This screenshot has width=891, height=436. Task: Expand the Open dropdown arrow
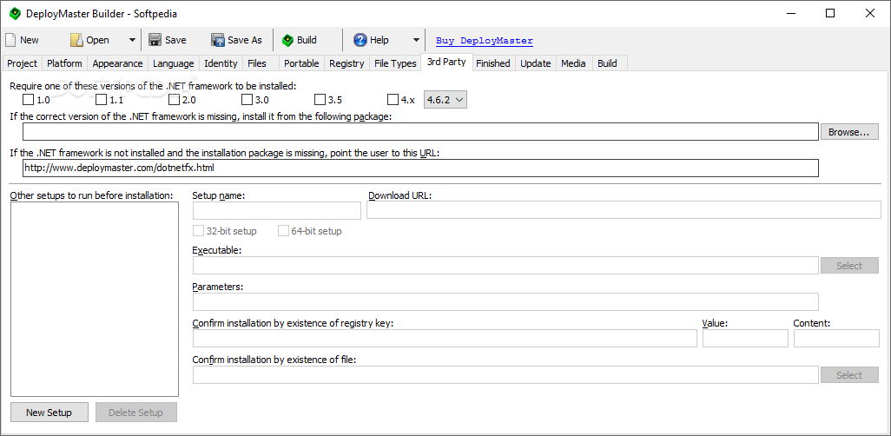pos(132,40)
